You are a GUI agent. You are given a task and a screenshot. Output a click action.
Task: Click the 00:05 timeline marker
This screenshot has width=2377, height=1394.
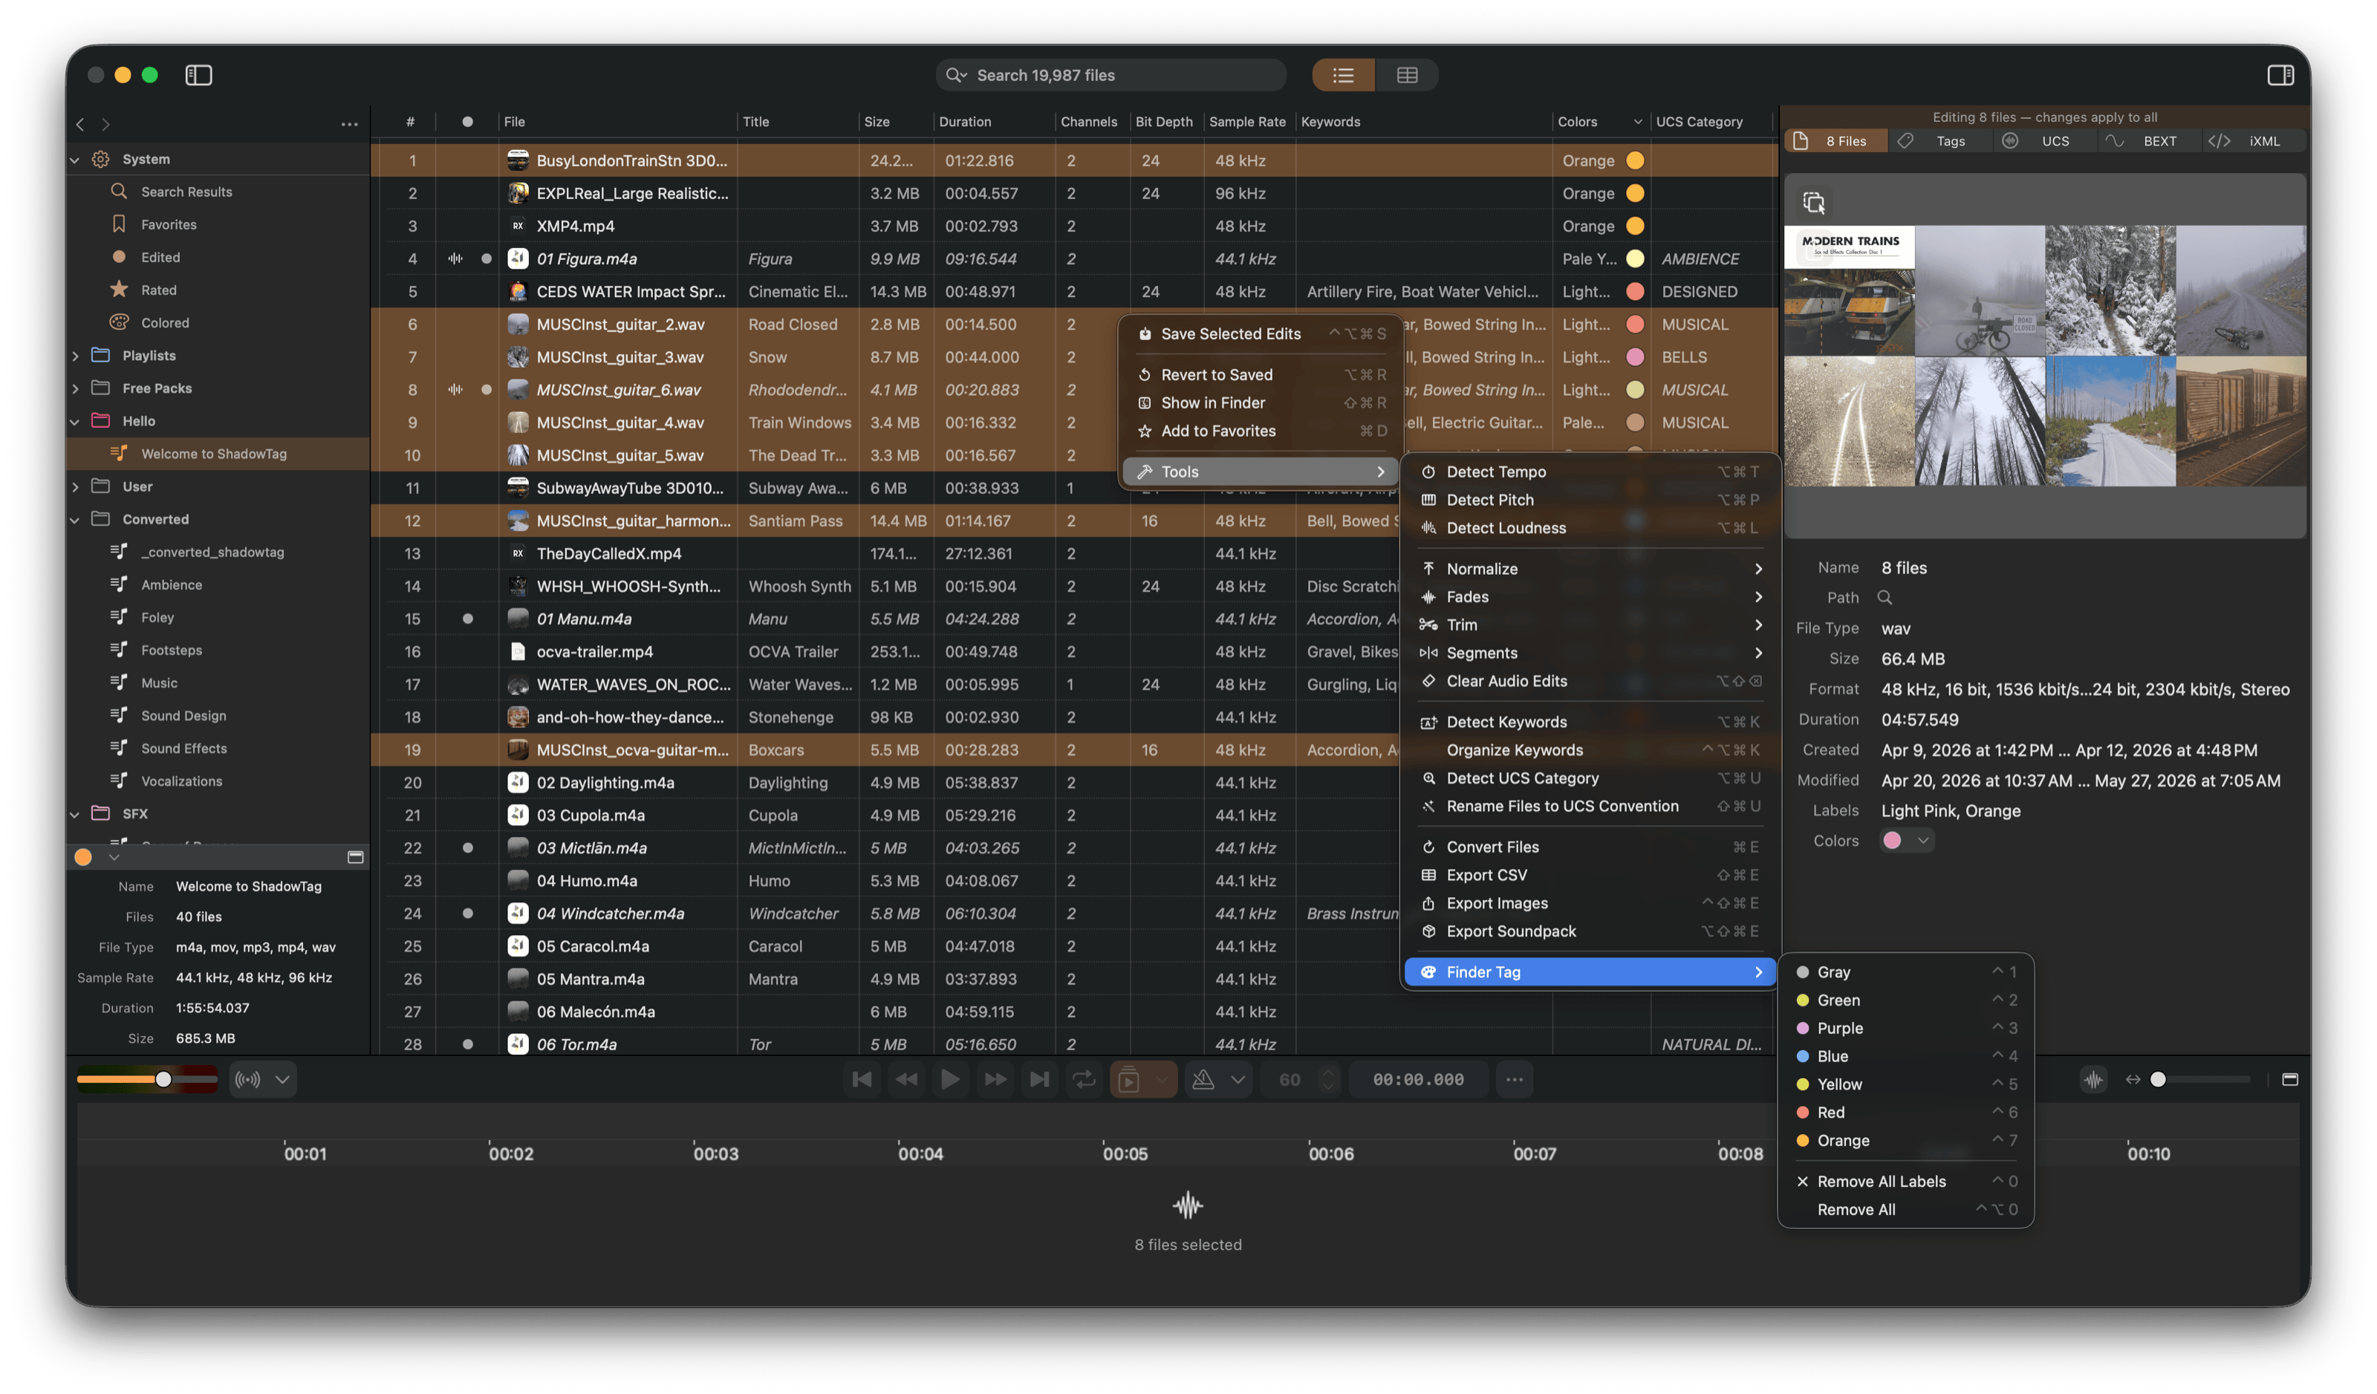pos(1125,1153)
